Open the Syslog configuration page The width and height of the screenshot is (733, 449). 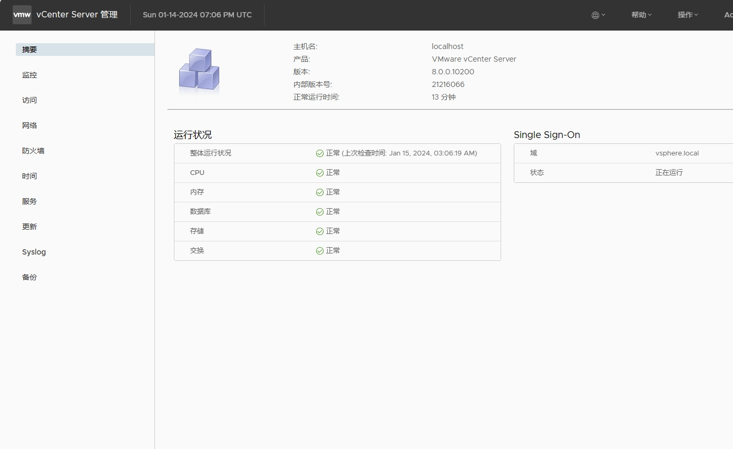[34, 252]
